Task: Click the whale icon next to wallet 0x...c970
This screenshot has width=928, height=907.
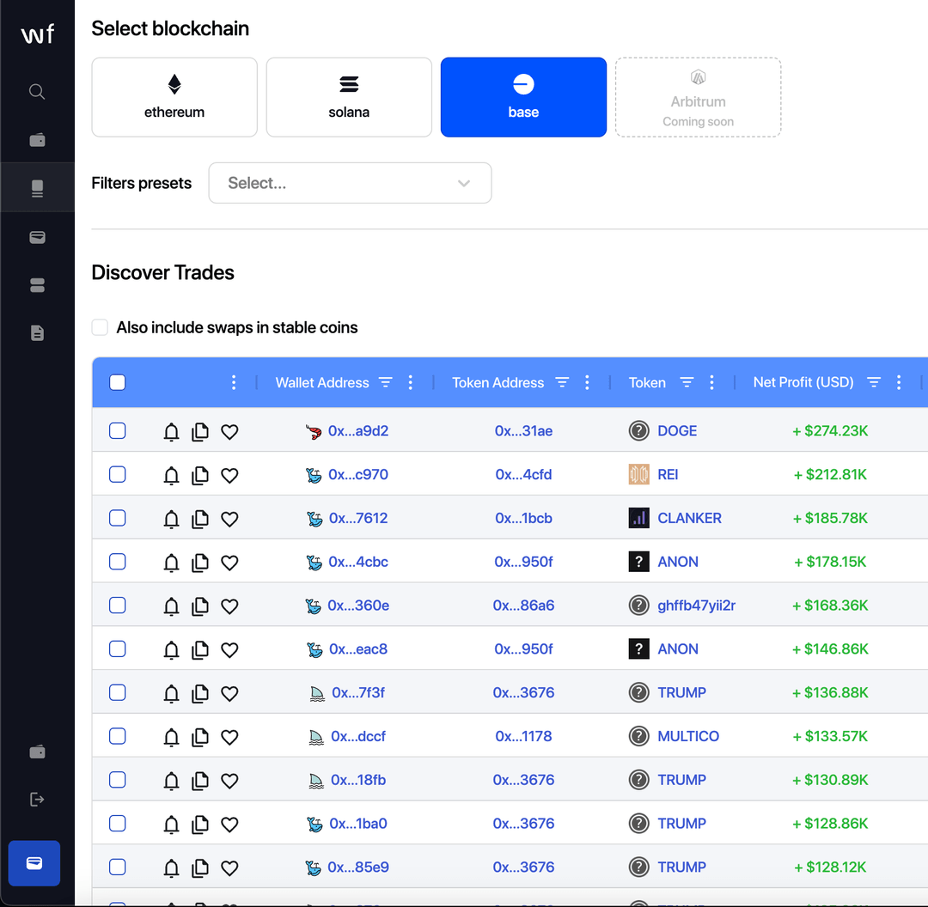Action: pos(314,475)
